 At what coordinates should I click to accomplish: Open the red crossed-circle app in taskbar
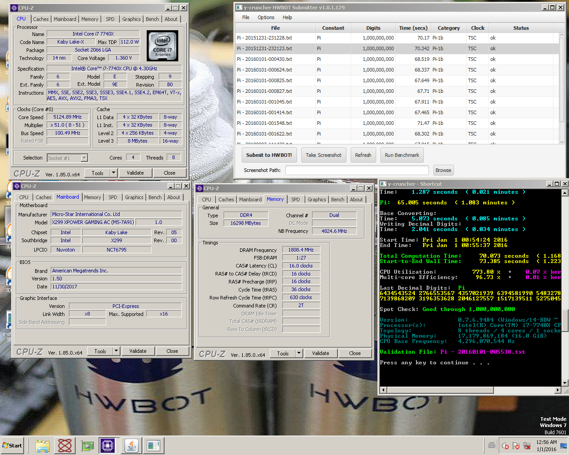(x=65, y=445)
